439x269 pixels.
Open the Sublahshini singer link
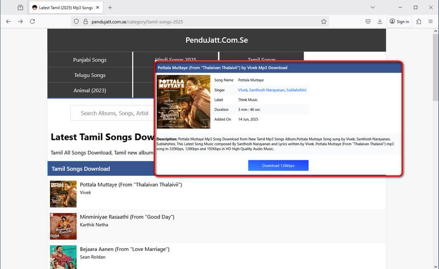(x=296, y=90)
